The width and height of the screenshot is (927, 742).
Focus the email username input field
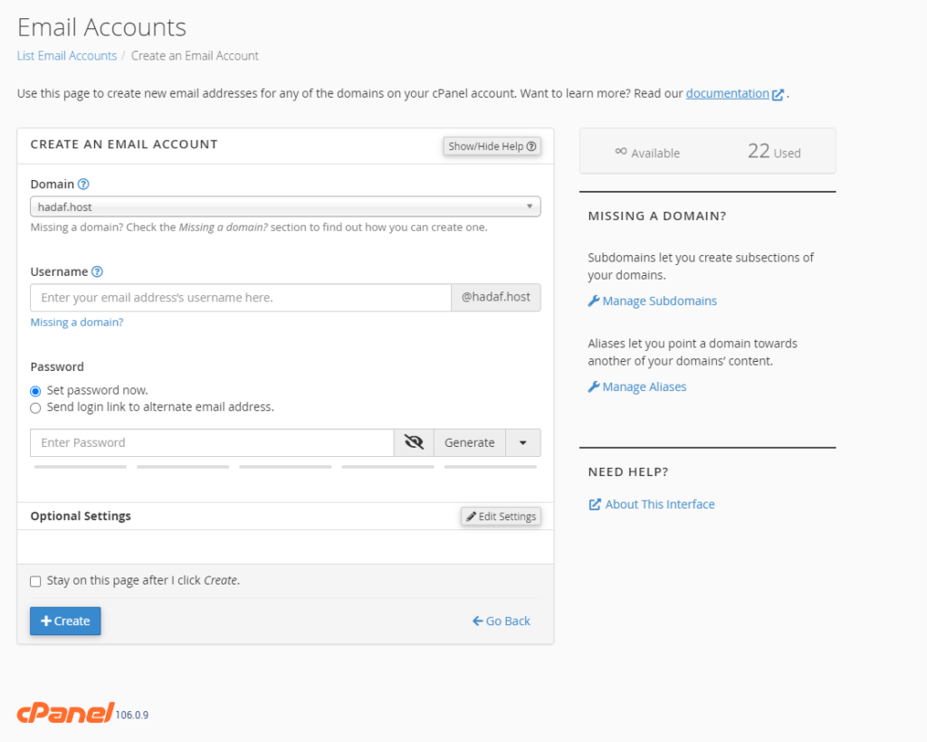pyautogui.click(x=241, y=298)
